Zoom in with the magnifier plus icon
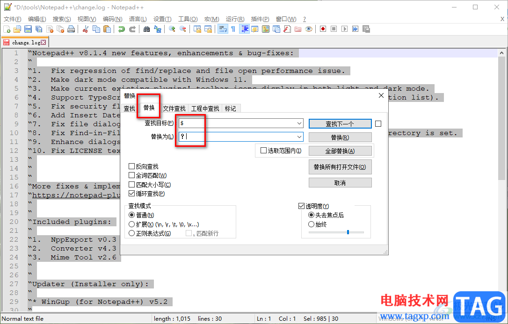508x324 pixels. click(172, 29)
